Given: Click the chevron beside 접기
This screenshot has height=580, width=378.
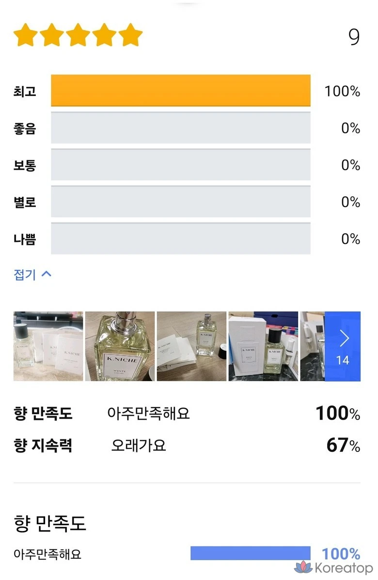Looking at the screenshot, I should tap(47, 274).
